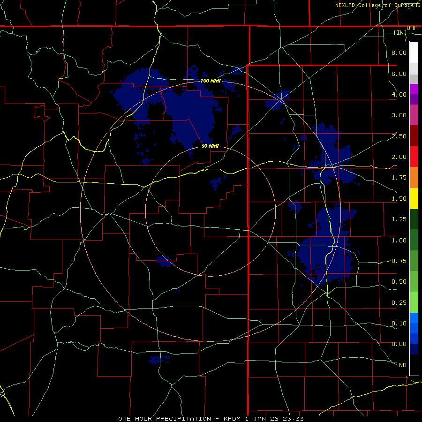
Task: Select the light blue legend swatch near 0.10
Action: click(414, 318)
